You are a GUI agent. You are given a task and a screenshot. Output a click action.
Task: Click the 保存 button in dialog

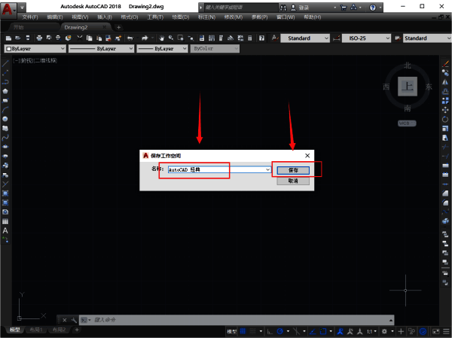(x=293, y=170)
